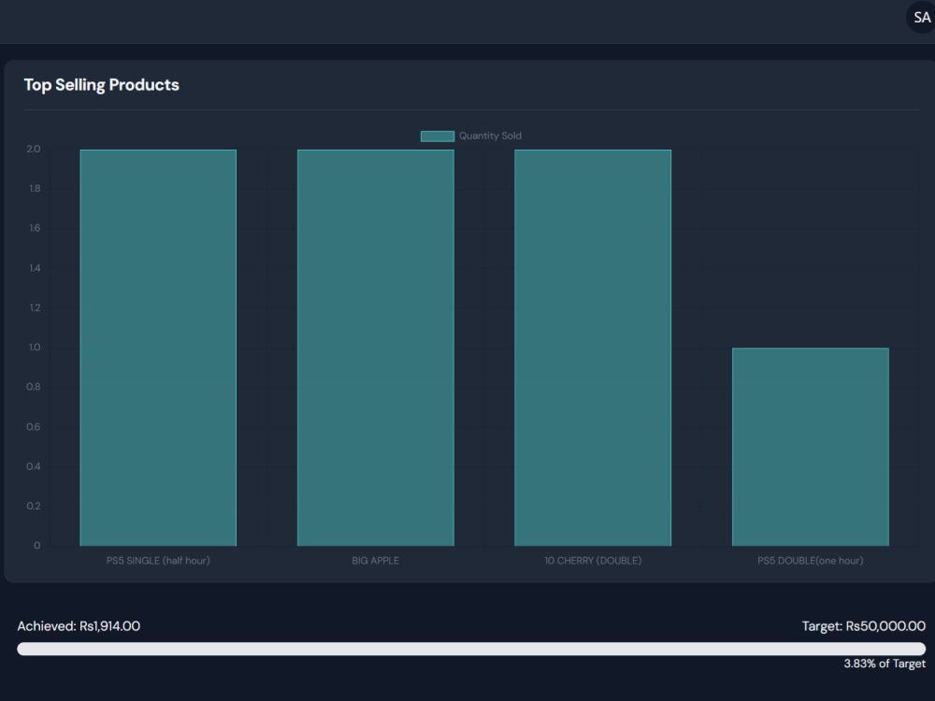The height and width of the screenshot is (701, 935).
Task: Click the 'BIG APPLE' axis label
Action: coord(376,560)
